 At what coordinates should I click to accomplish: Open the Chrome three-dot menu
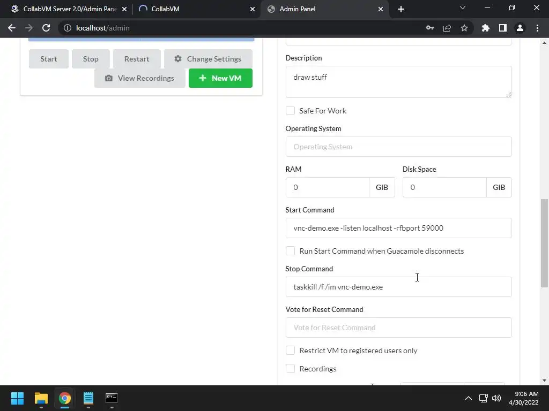click(x=537, y=28)
